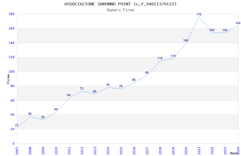Click the x-axis year 2019

[x=173, y=151]
